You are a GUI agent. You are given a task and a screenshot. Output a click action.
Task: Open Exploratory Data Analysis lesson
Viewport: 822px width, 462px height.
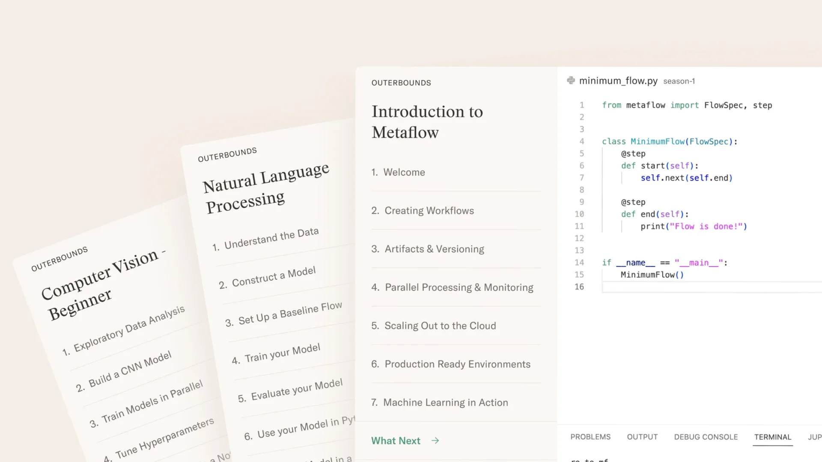tap(123, 331)
